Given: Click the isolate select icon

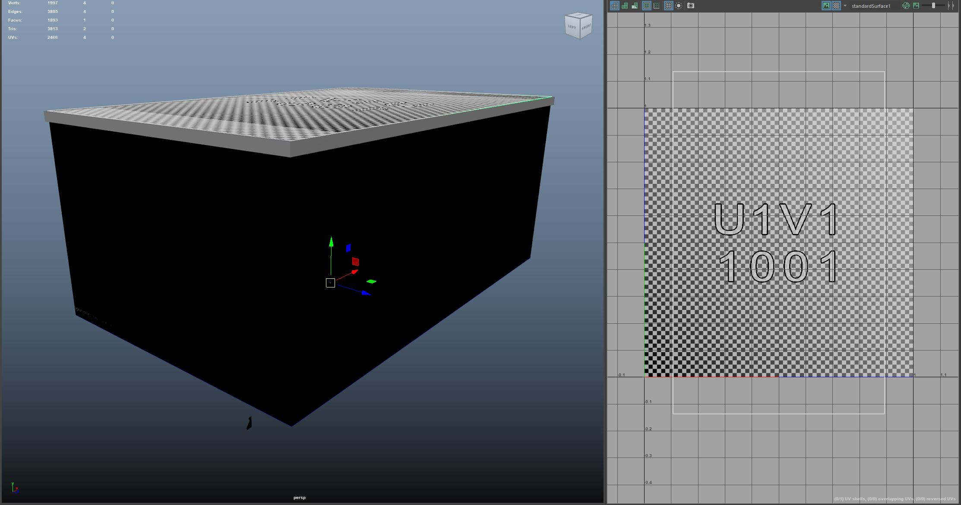Looking at the screenshot, I should pyautogui.click(x=679, y=6).
